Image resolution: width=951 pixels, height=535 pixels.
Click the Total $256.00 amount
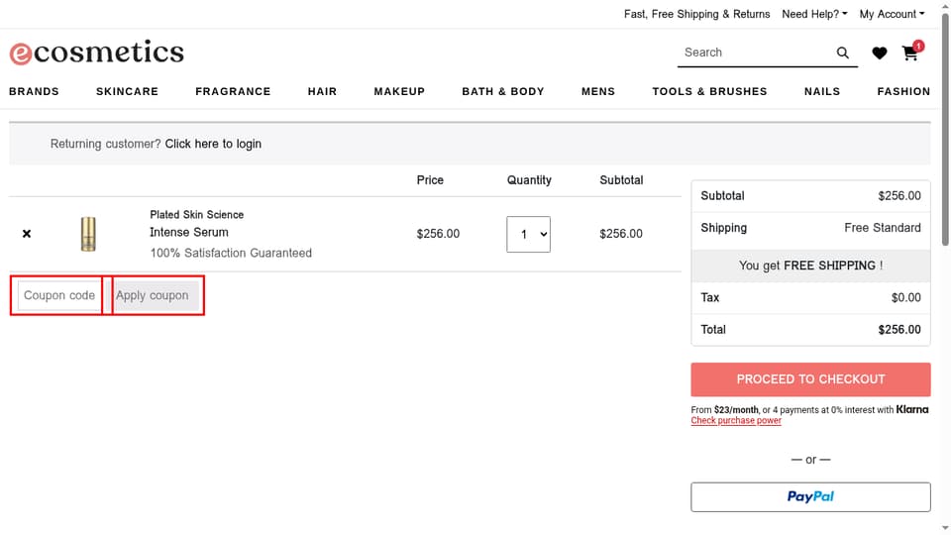(x=898, y=330)
